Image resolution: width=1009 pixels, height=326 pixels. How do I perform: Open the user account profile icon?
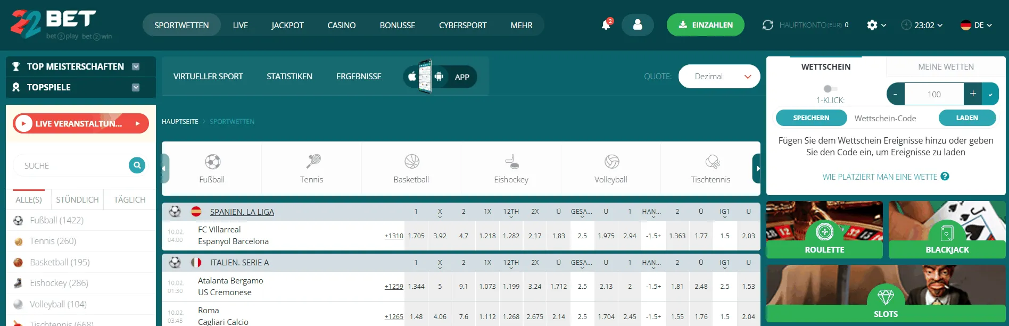pyautogui.click(x=638, y=25)
